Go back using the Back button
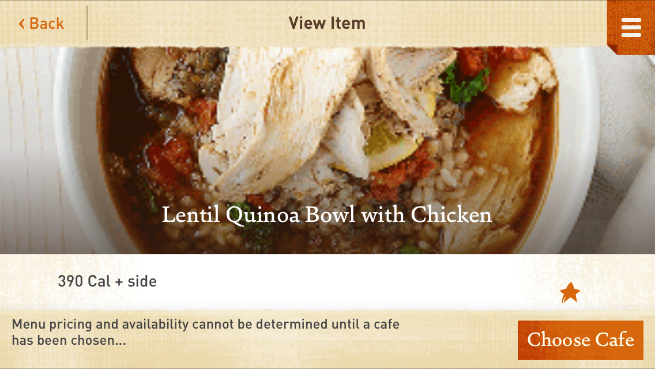 (x=41, y=24)
